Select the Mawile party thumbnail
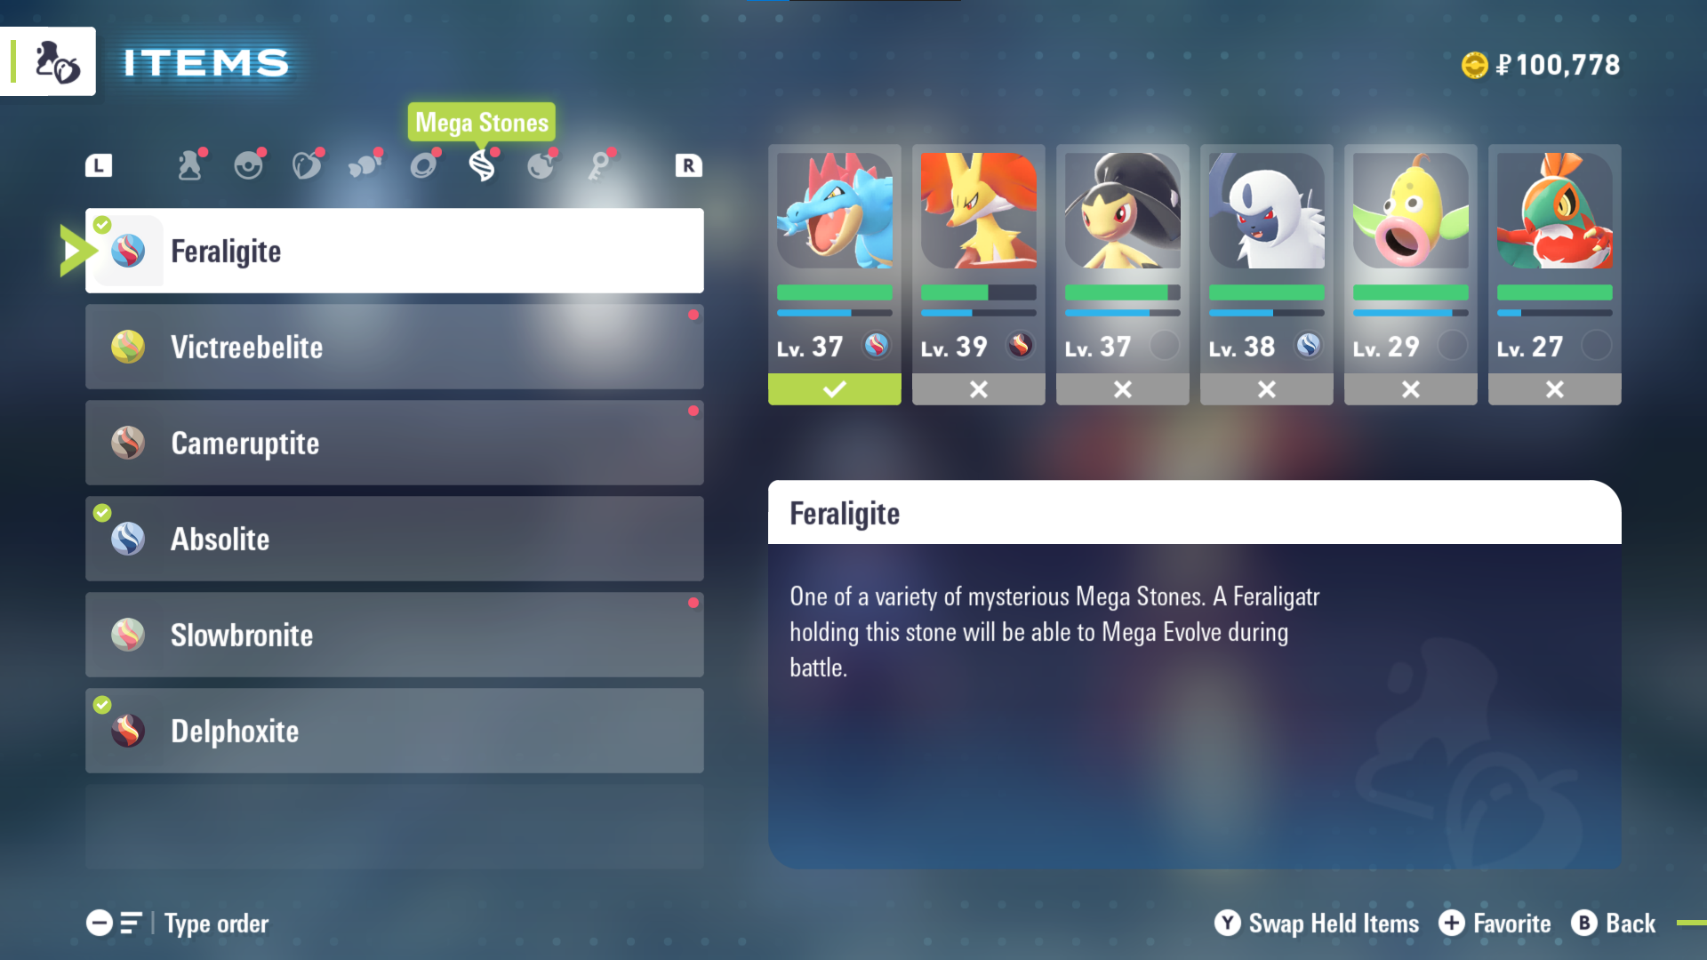 1122,211
